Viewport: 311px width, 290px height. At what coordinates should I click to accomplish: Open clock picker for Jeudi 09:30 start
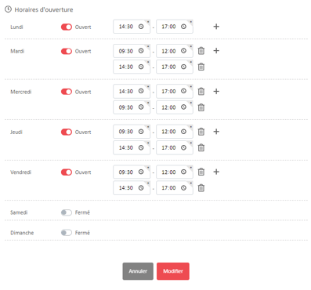point(141,132)
